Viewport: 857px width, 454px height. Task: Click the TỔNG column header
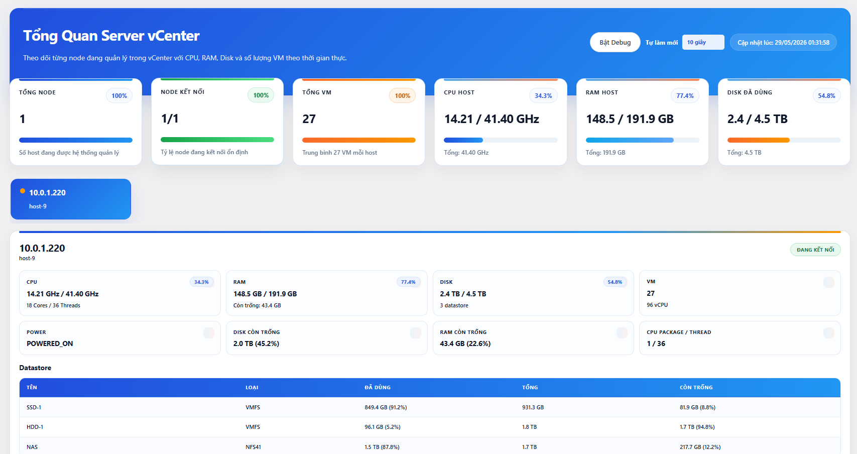pos(530,387)
